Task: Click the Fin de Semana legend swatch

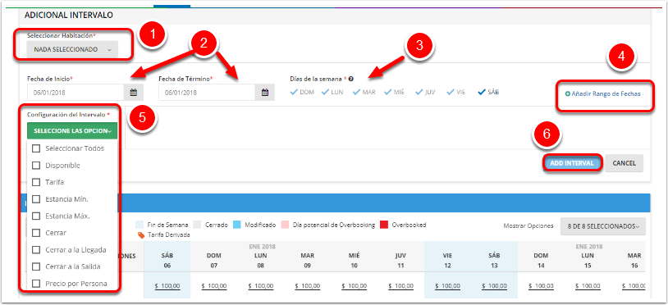Action: (x=140, y=225)
